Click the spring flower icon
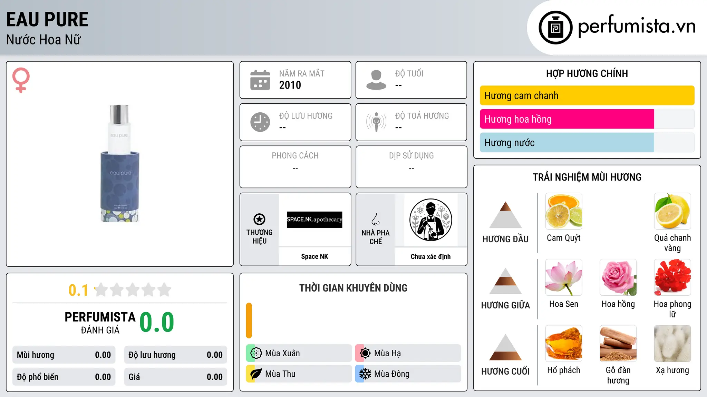Image resolution: width=707 pixels, height=397 pixels. (x=256, y=353)
